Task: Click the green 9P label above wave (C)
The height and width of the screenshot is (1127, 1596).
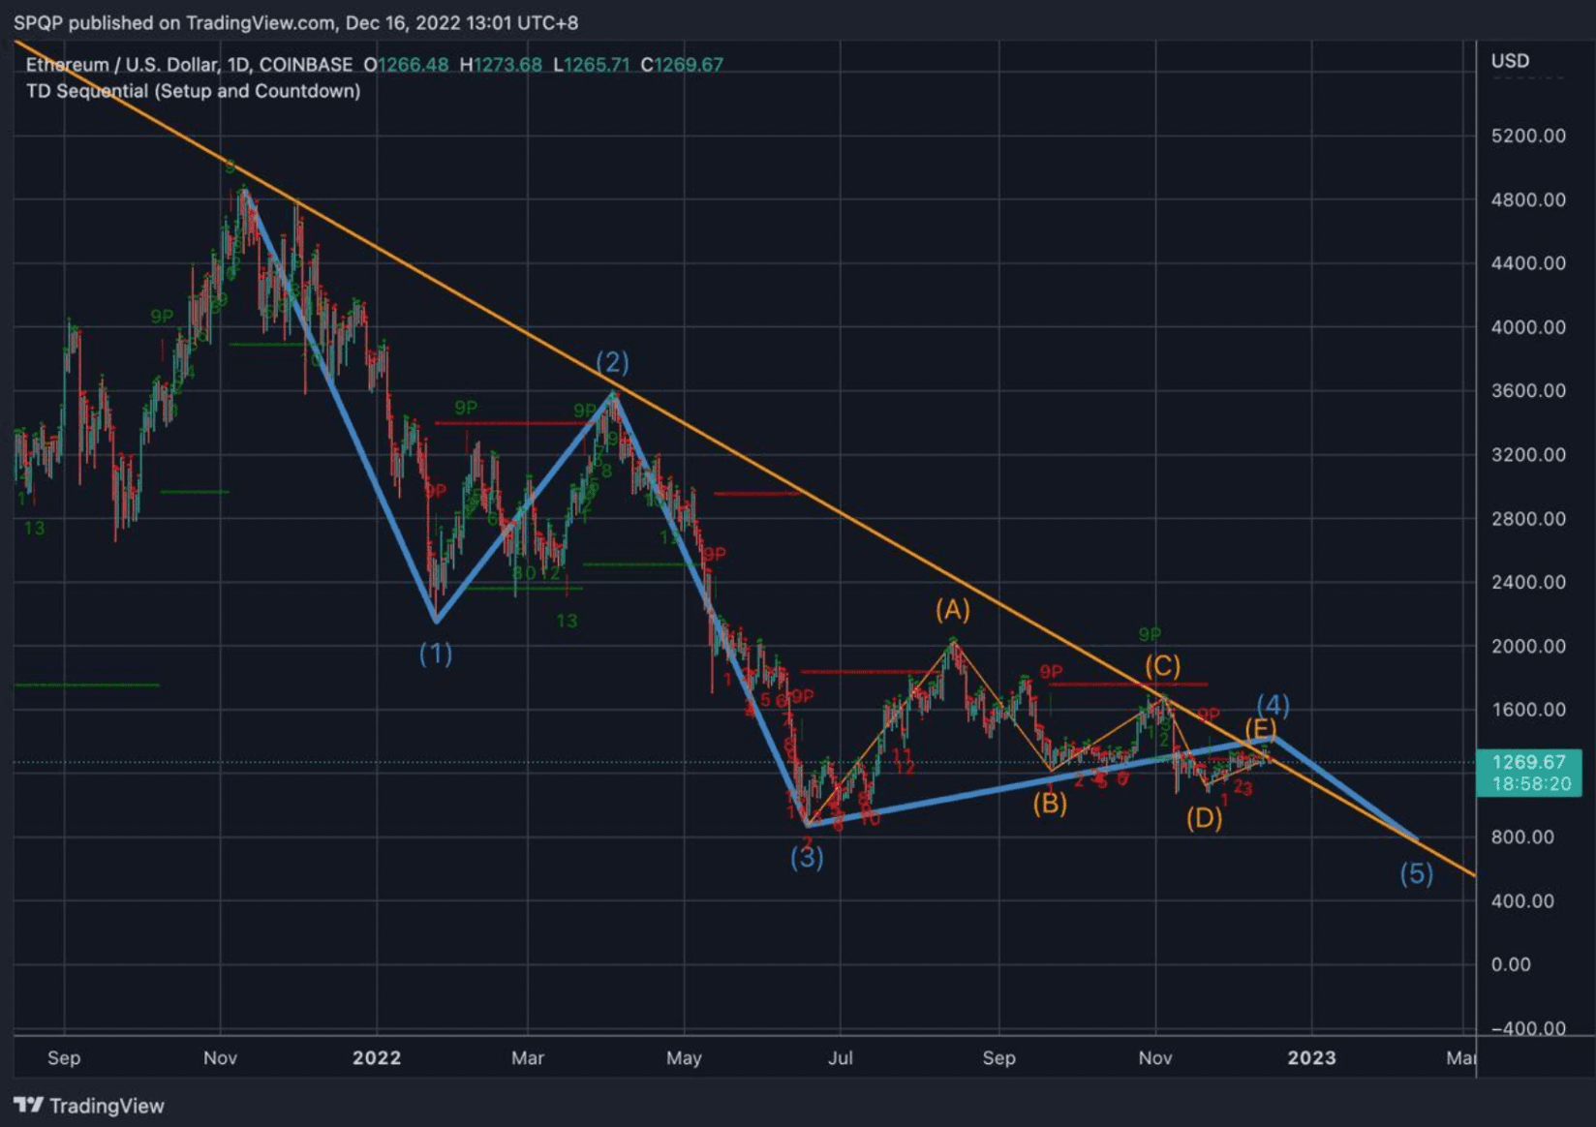Action: coord(1150,634)
